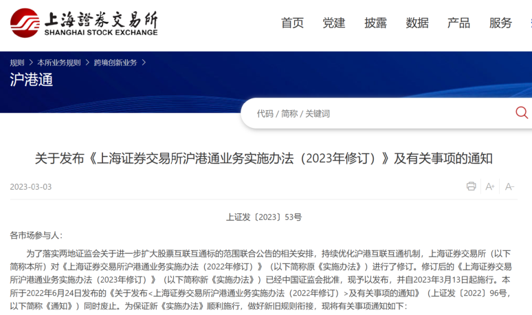Open the 首页 menu item
The image size is (532, 315).
click(292, 23)
